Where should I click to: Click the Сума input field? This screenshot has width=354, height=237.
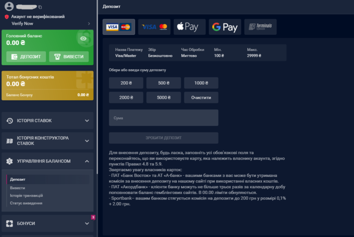click(163, 118)
